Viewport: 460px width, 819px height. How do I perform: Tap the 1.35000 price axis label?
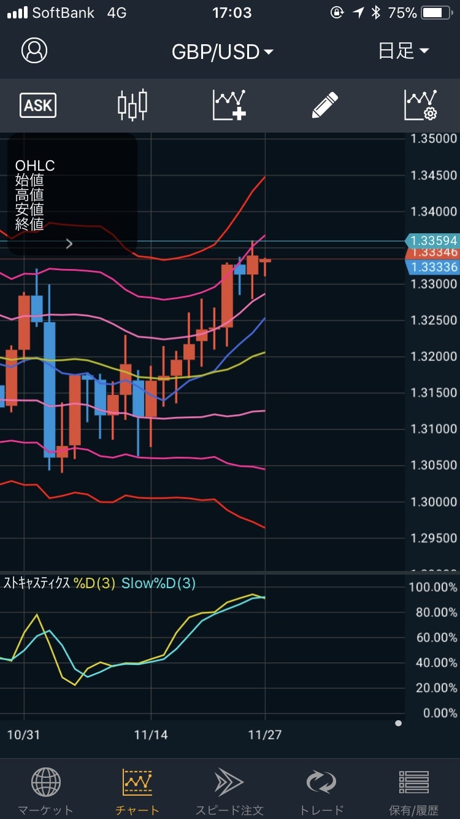434,139
